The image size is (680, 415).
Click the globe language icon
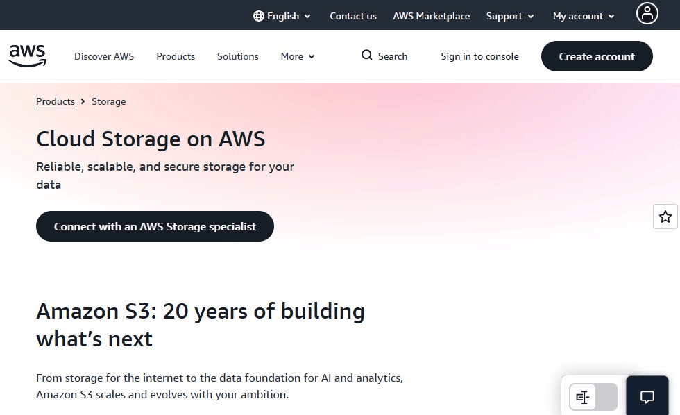(258, 16)
